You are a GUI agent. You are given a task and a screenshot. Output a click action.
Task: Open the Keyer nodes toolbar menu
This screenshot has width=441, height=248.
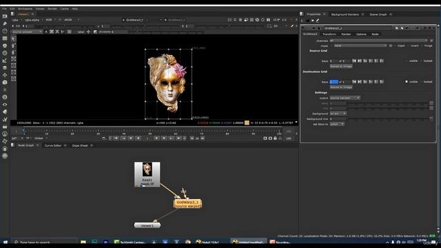coord(5,60)
